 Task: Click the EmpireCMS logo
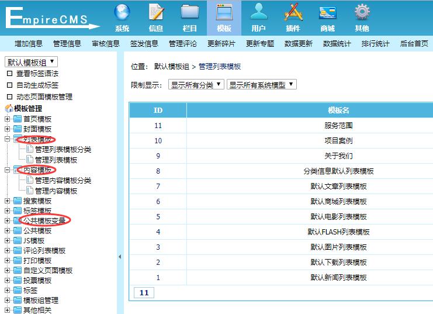click(53, 18)
